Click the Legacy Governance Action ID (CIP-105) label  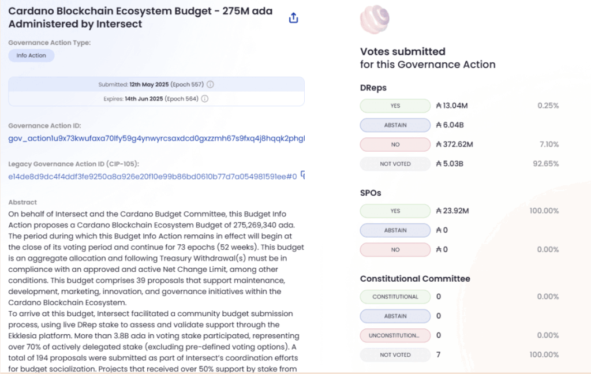(x=73, y=164)
